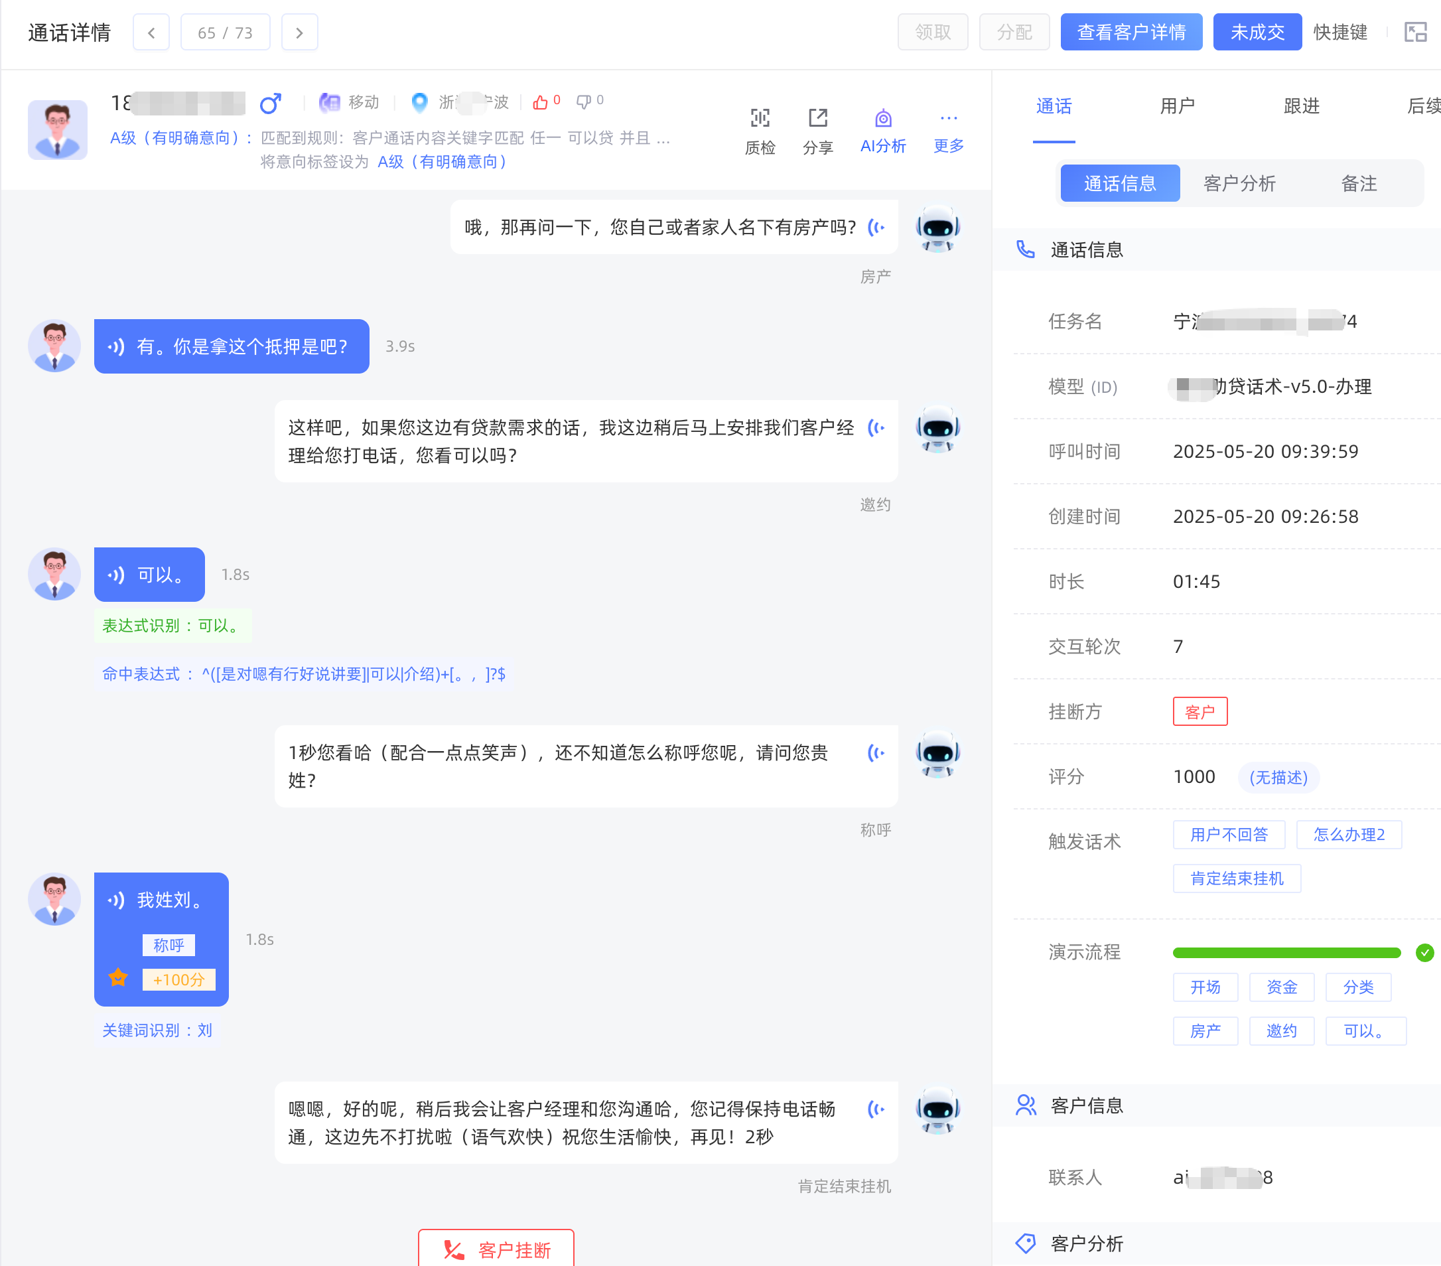Click the green 演示流程 progress bar
The height and width of the screenshot is (1266, 1441).
pos(1286,953)
